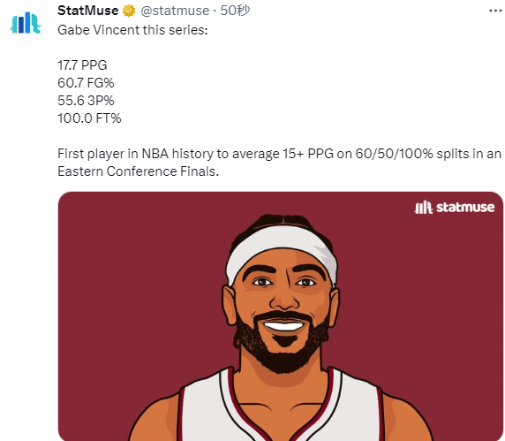
Task: Click the 100.0 FT% stat line
Action: click(89, 118)
